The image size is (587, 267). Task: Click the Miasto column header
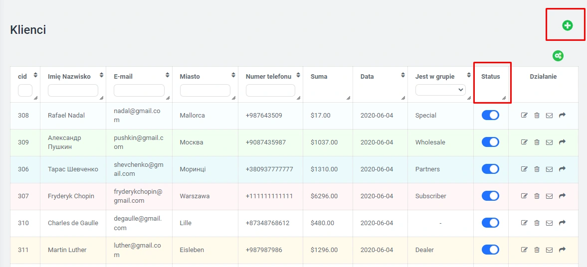(x=190, y=77)
